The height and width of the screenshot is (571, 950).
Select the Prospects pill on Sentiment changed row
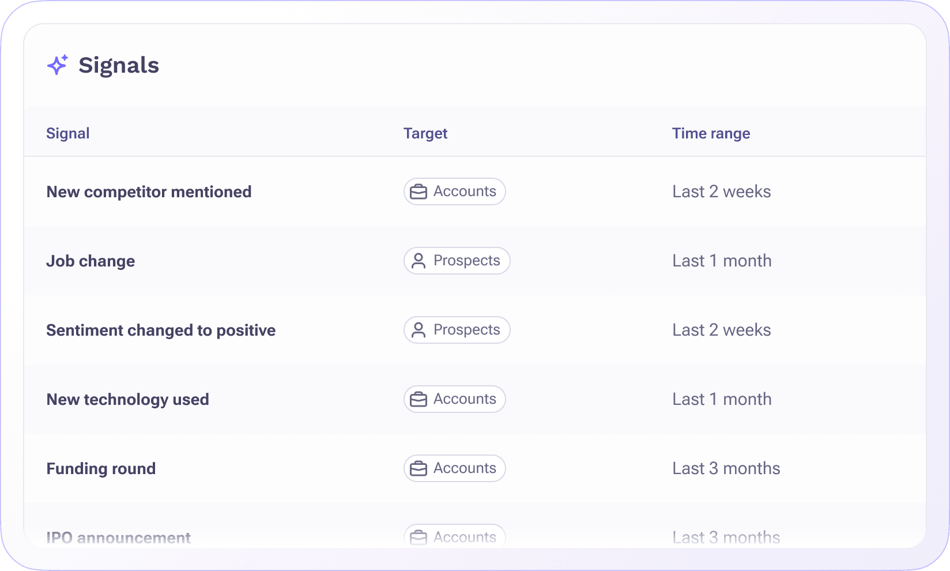[x=457, y=330]
